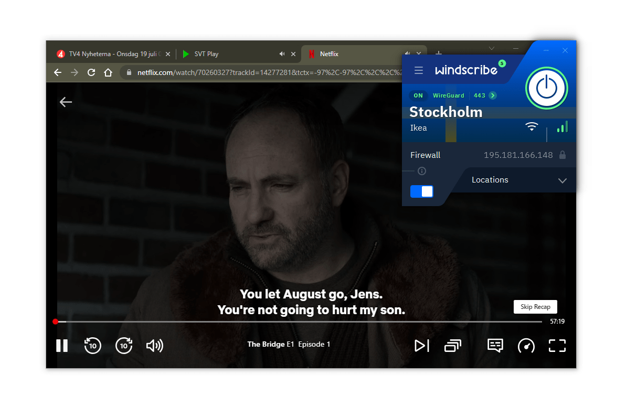Open protocol options via green arrow
Viewport: 626px width, 407px height.
(493, 95)
